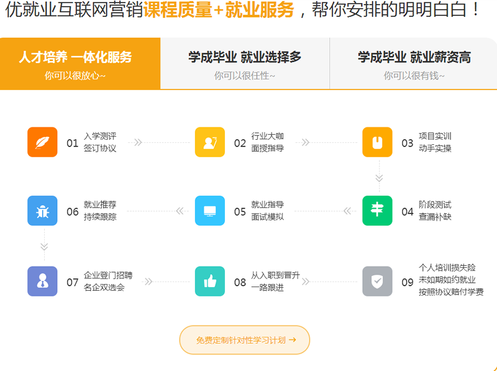Click the green signpost icon for step 04
The height and width of the screenshot is (371, 497).
(377, 211)
